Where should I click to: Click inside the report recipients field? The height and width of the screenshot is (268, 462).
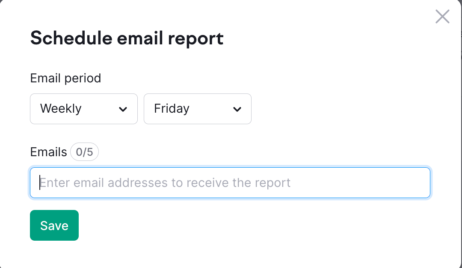click(230, 183)
